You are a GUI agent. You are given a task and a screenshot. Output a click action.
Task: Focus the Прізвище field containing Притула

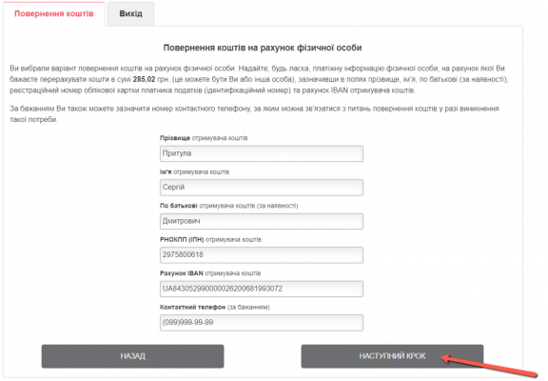pyautogui.click(x=262, y=153)
